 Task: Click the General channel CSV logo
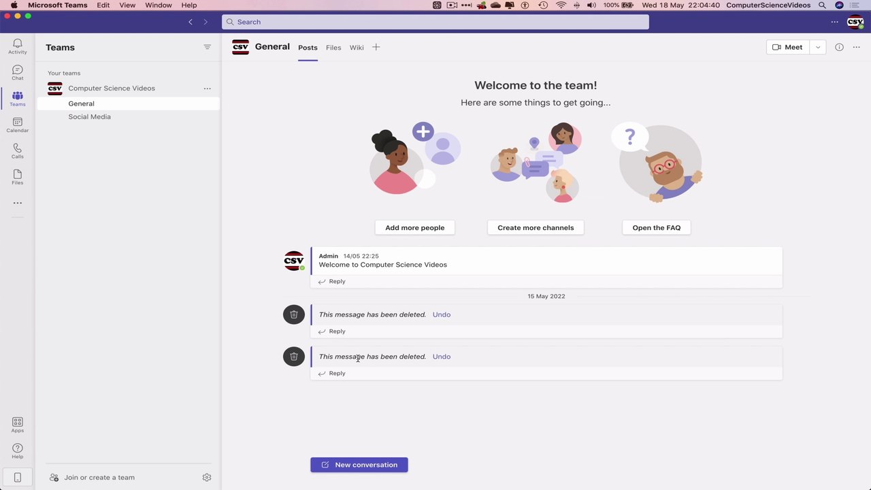coord(240,47)
